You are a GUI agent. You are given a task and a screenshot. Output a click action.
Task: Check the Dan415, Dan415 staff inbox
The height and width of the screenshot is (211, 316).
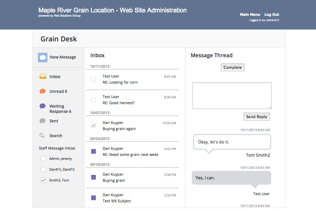(43, 170)
